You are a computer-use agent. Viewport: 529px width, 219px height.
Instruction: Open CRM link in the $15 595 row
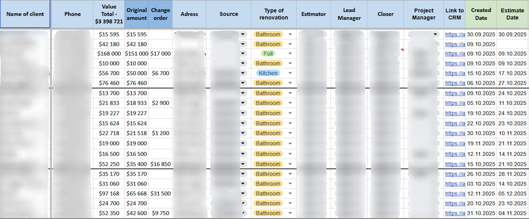pyautogui.click(x=455, y=35)
